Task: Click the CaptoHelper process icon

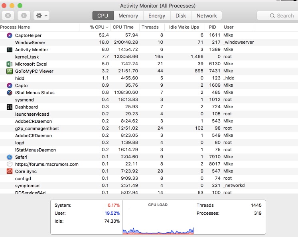Action: pyautogui.click(x=9, y=35)
